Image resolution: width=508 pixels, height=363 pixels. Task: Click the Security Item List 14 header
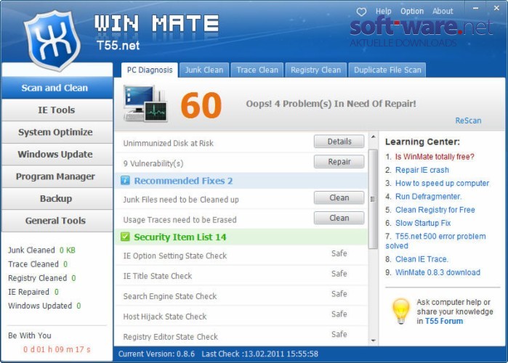(x=241, y=237)
